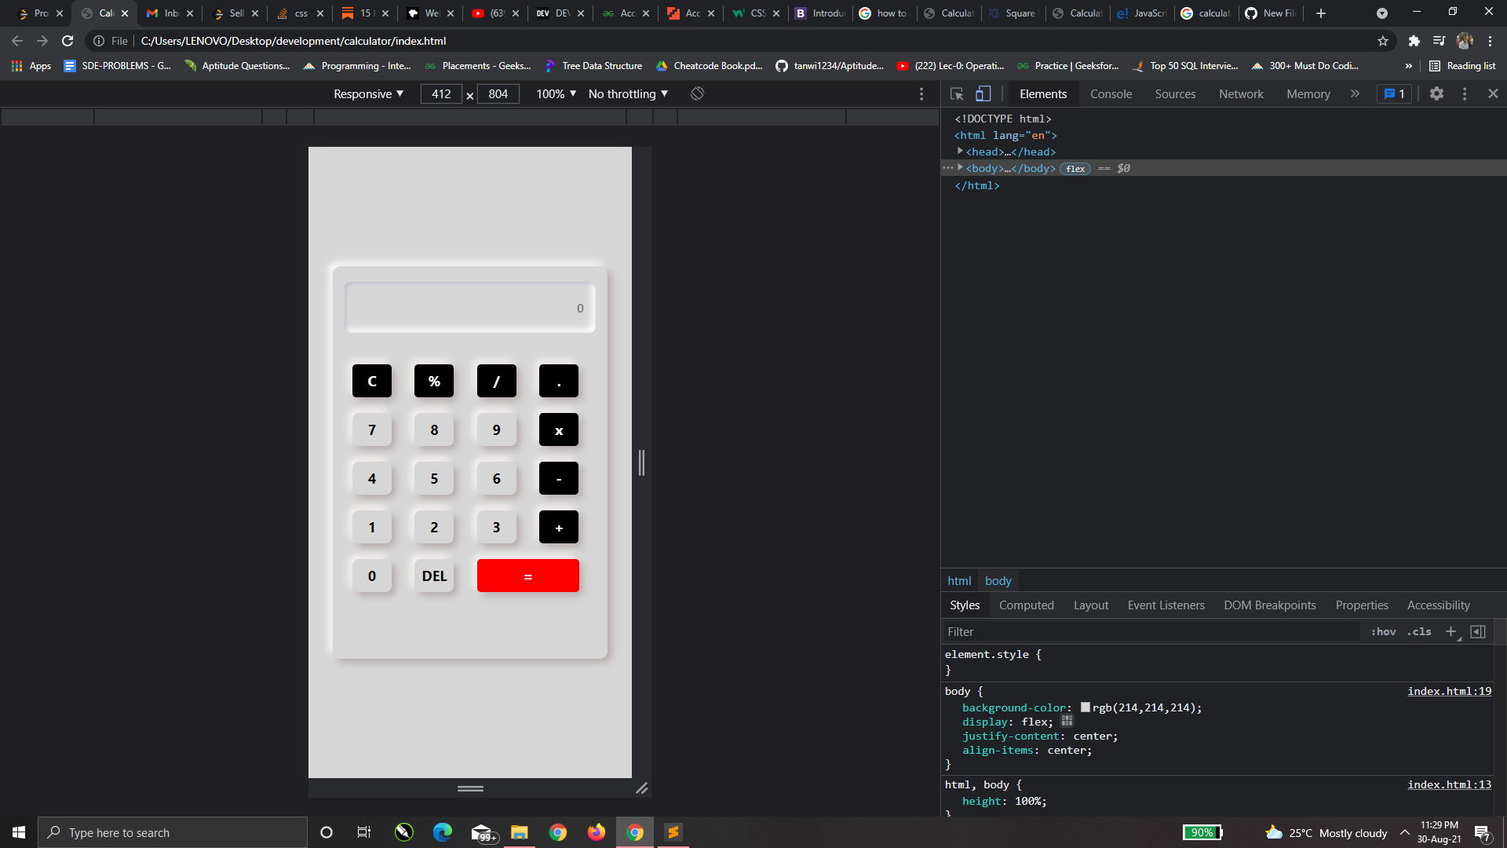Open the Computed styles tab
1507x848 pixels.
(x=1027, y=605)
